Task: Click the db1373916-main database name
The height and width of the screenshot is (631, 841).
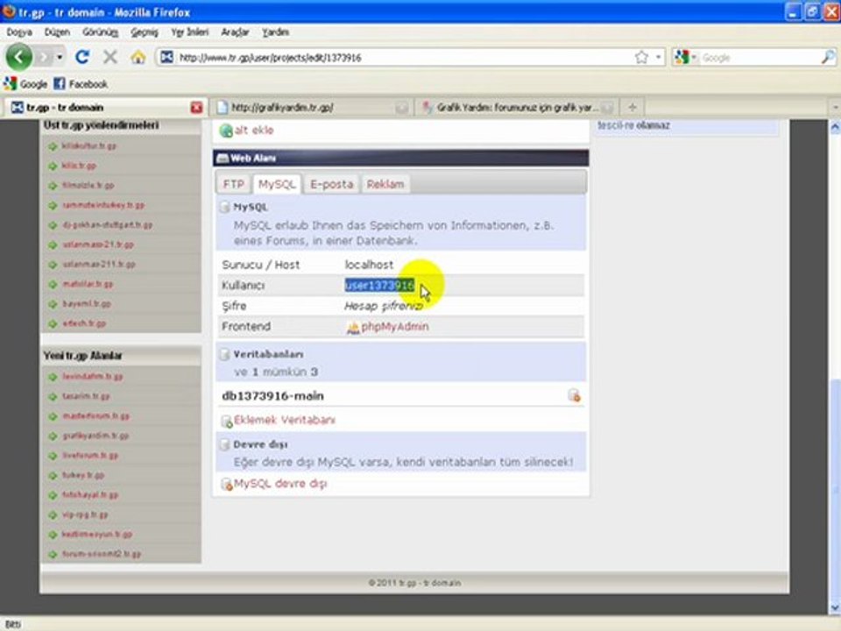Action: [x=272, y=396]
